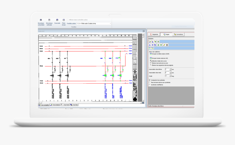Toggle the Symboles multifilaires checkbox

click(149, 85)
